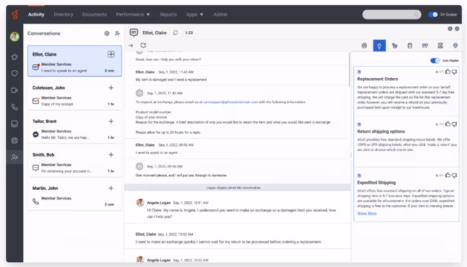Open Replacement Orders article title
This screenshot has height=267, width=467.
click(x=377, y=79)
